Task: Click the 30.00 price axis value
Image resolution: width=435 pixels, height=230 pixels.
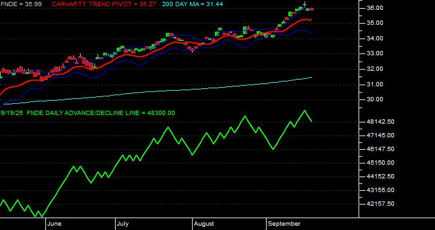Action: tap(375, 99)
